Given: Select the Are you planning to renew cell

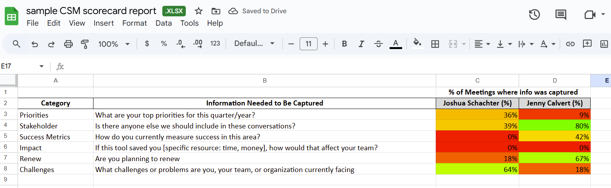Looking at the screenshot, I should point(264,159).
